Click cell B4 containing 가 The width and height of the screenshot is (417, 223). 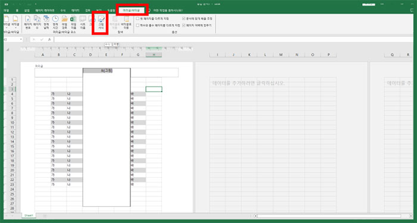[59, 94]
